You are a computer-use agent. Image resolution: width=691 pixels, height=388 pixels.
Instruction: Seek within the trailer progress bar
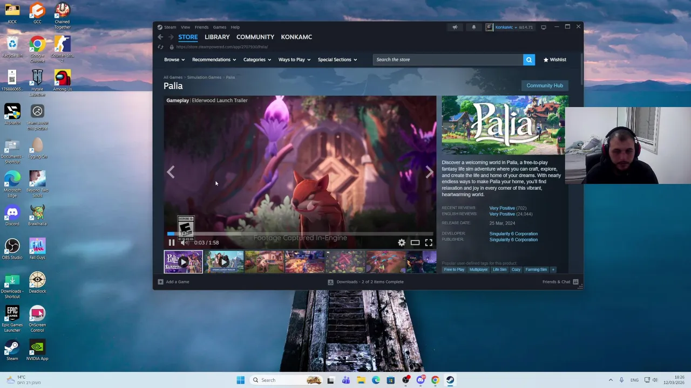(x=300, y=234)
